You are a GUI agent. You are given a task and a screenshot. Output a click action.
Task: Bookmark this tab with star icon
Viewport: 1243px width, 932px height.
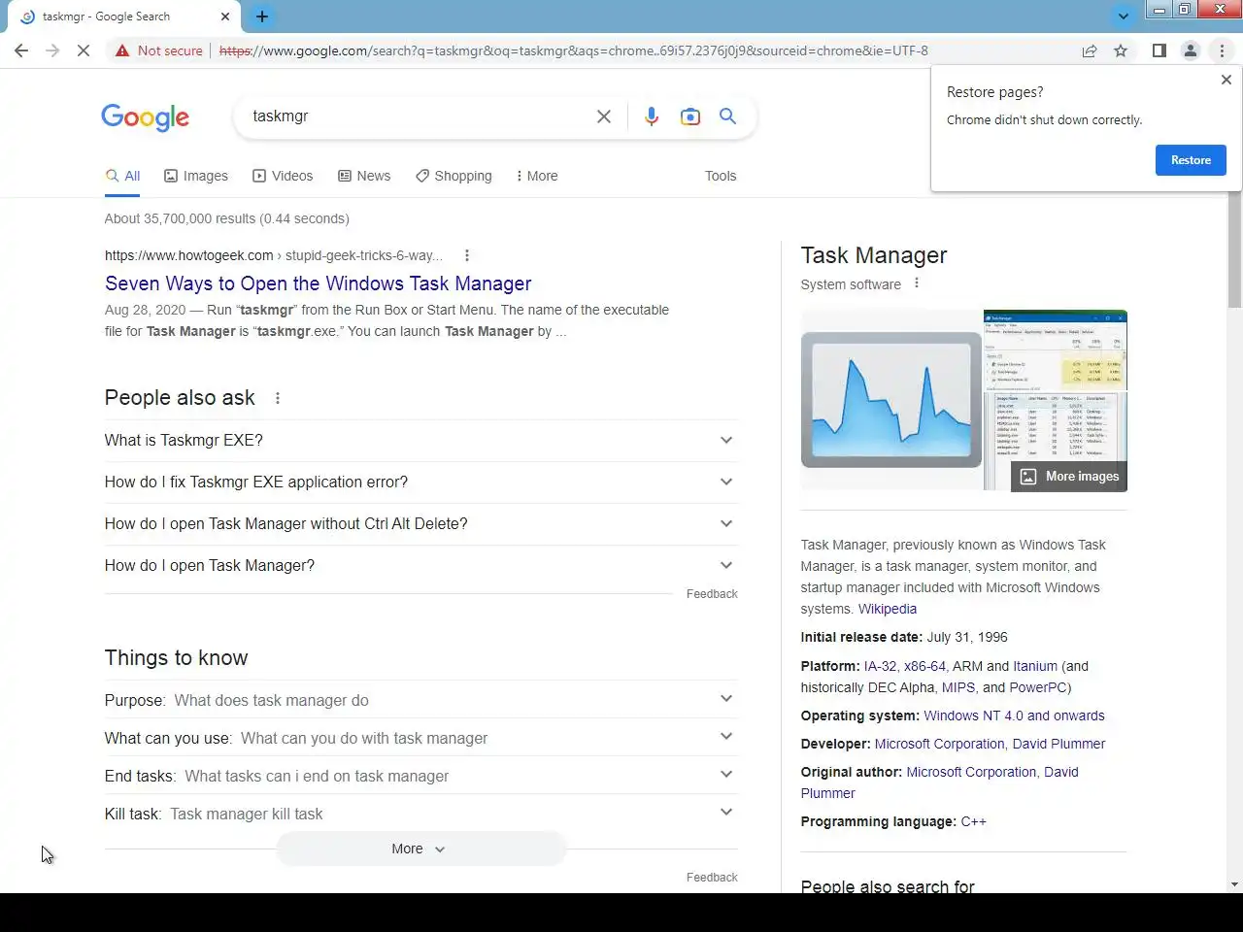[x=1121, y=50]
